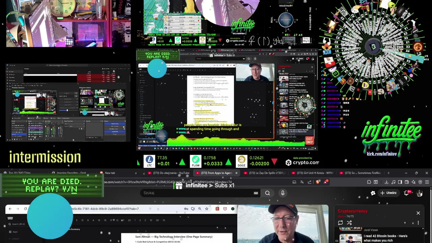
Task: Click the translate page icon in address bar
Action: [x=302, y=182]
